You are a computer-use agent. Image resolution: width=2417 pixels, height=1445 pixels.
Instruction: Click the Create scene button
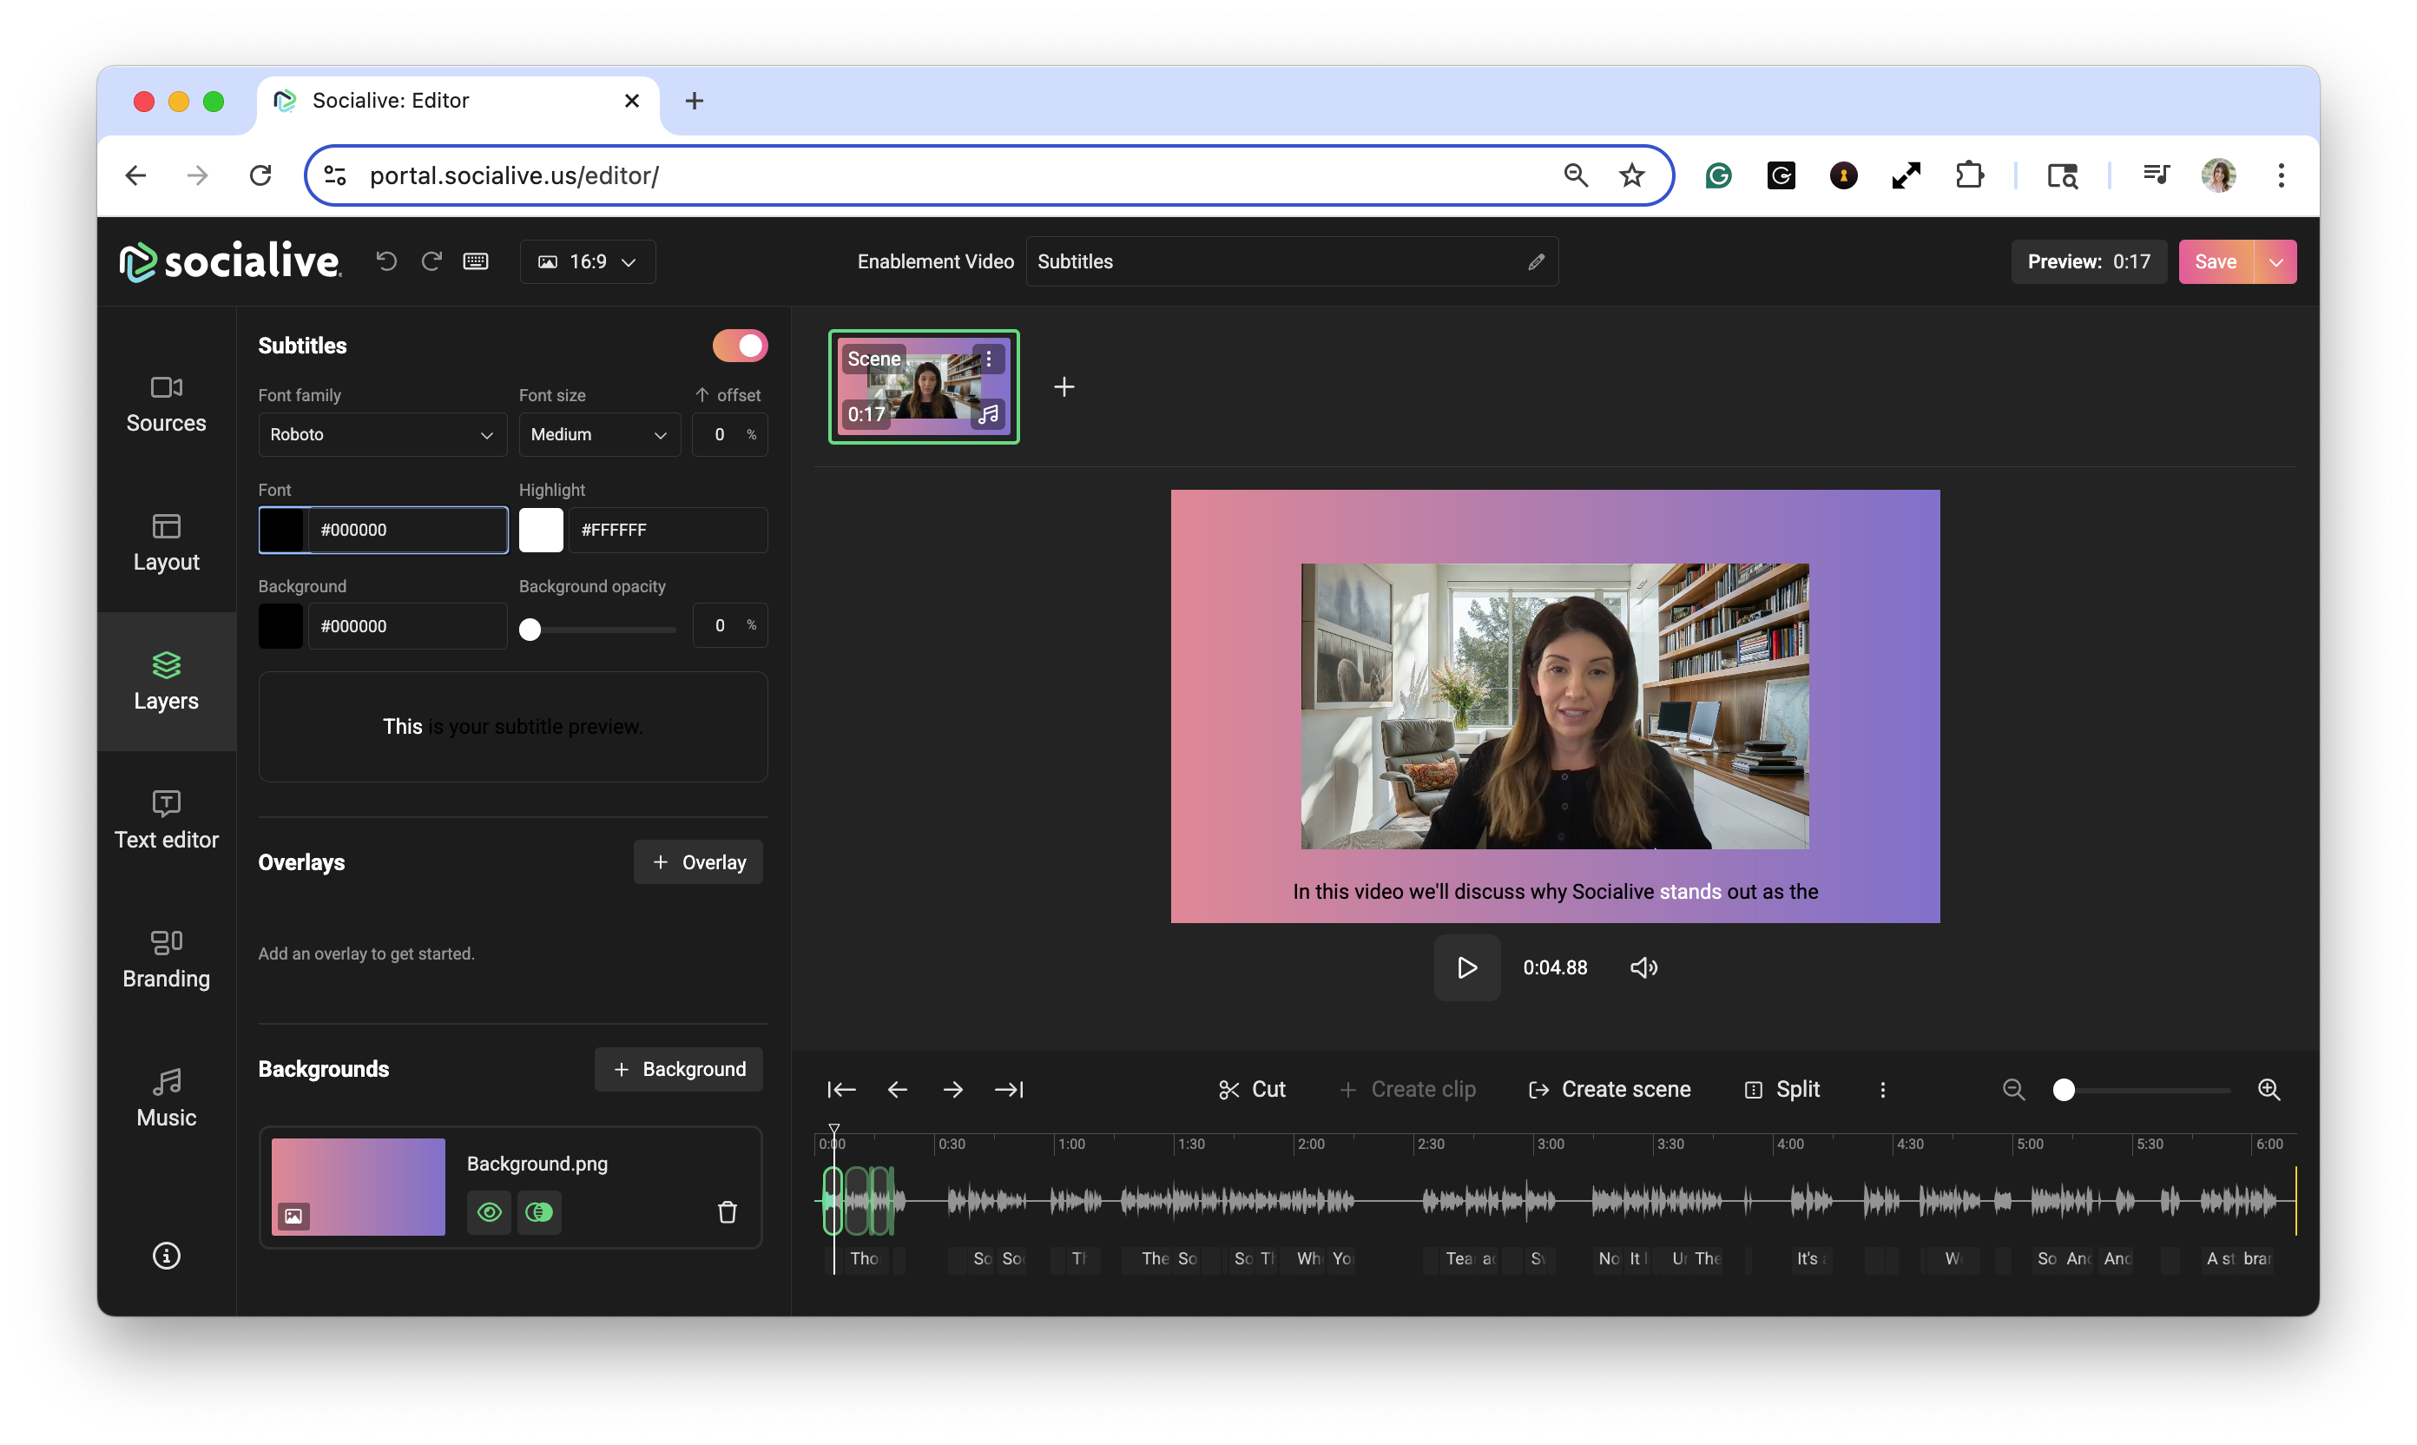[1610, 1090]
